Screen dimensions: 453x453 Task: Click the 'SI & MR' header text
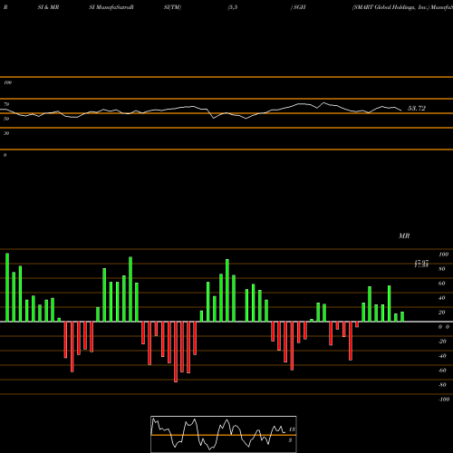(48, 7)
